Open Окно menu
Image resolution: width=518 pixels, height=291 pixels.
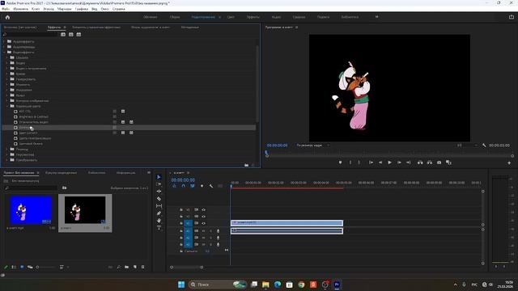(104, 9)
